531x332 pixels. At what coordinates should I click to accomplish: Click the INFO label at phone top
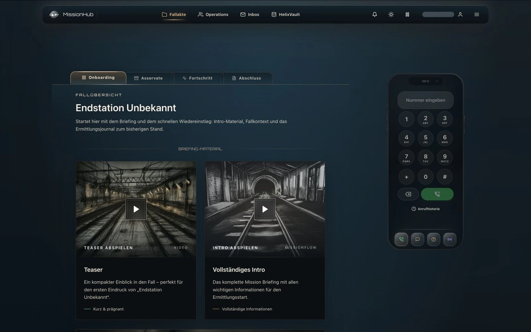pyautogui.click(x=425, y=81)
